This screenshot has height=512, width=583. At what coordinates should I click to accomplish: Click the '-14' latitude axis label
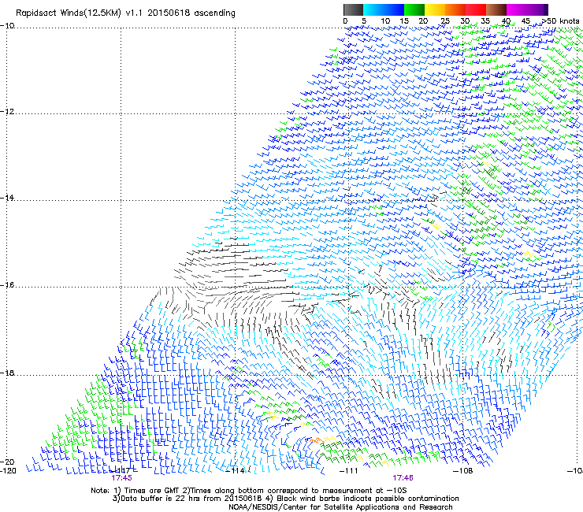coord(7,198)
